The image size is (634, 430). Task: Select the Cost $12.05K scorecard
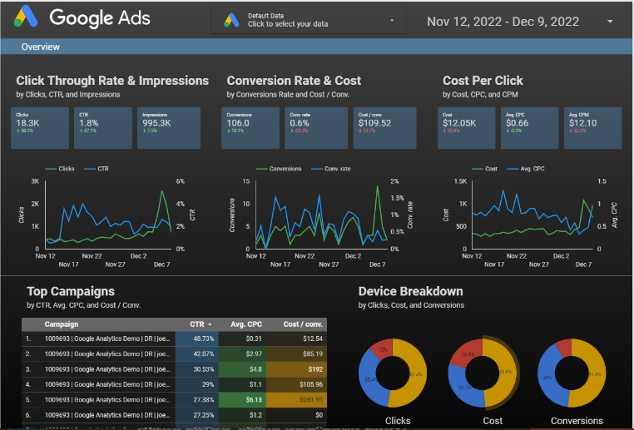coord(466,128)
